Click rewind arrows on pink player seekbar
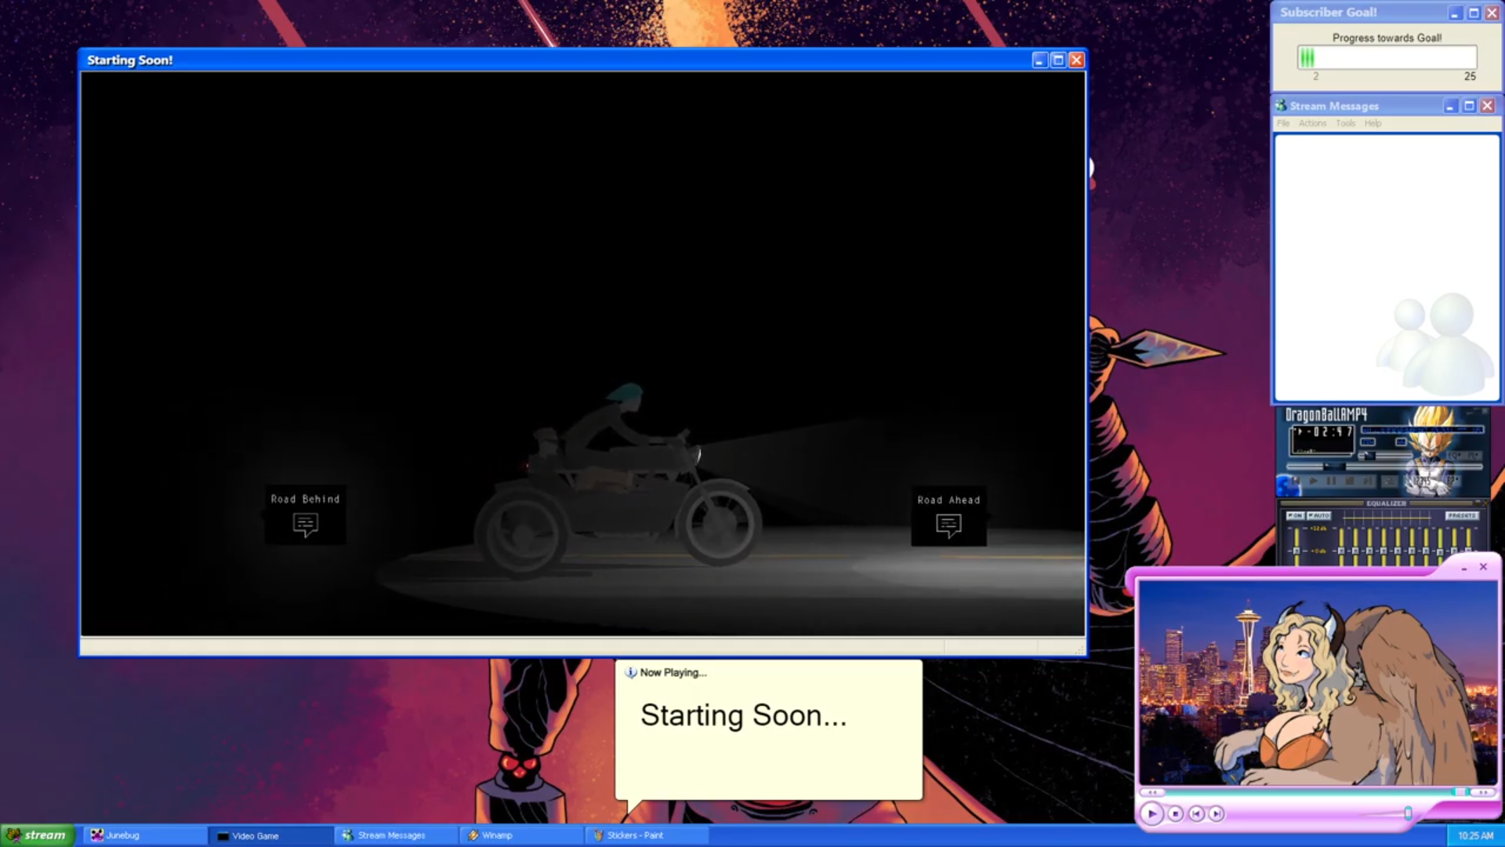Screen dimensions: 1505x847 (x=1151, y=793)
